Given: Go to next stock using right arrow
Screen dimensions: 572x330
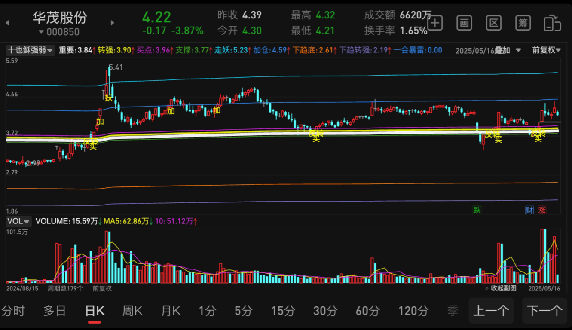Looking at the screenshot, I should click(x=113, y=23).
